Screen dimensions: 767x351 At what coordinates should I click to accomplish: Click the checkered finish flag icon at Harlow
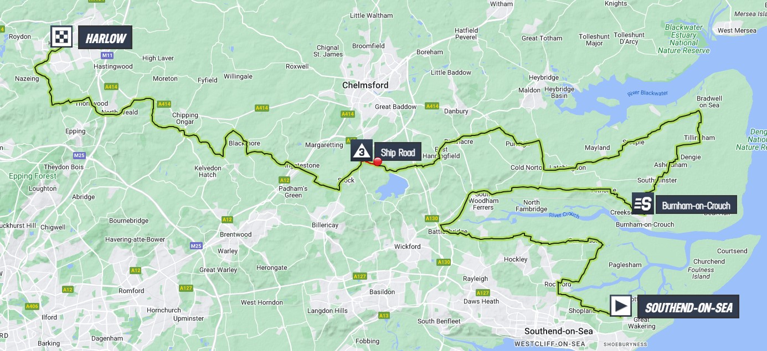coord(61,37)
